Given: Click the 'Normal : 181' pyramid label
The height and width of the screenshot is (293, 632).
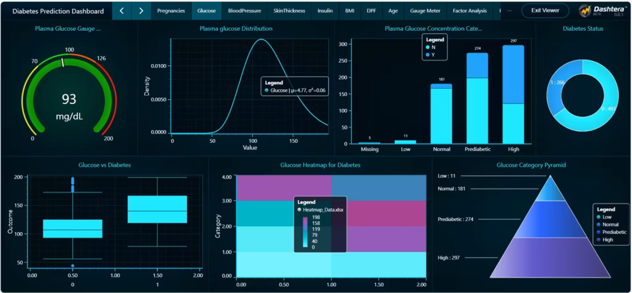Looking at the screenshot, I should [451, 188].
